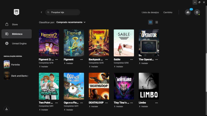
Task: Click Conquistas 0/35 under Backpack Hero
Action: [96, 63]
